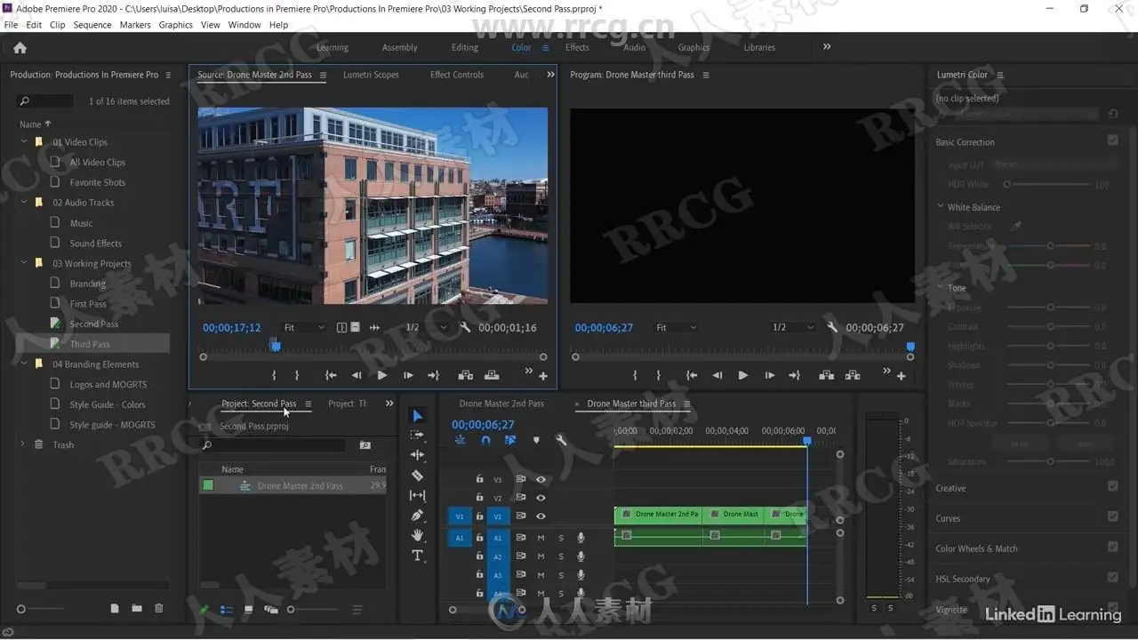This screenshot has height=640, width=1138.
Task: Play the Program Monitor sequence
Action: (x=742, y=375)
